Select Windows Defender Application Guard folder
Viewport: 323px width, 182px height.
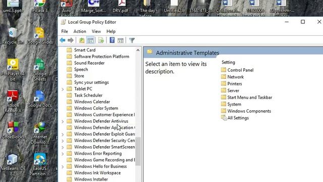104,127
